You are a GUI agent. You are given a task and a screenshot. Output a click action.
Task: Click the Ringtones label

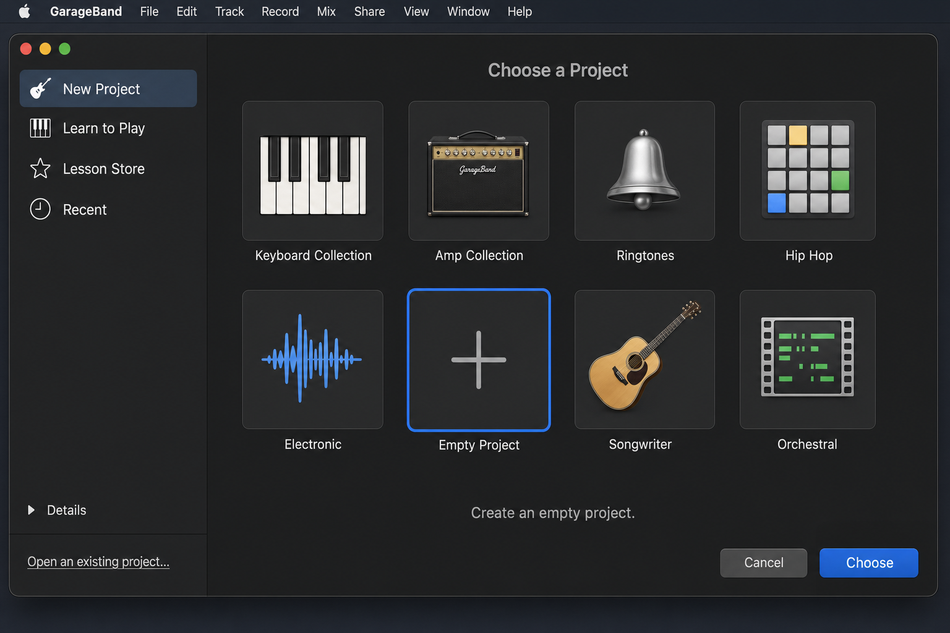point(645,255)
